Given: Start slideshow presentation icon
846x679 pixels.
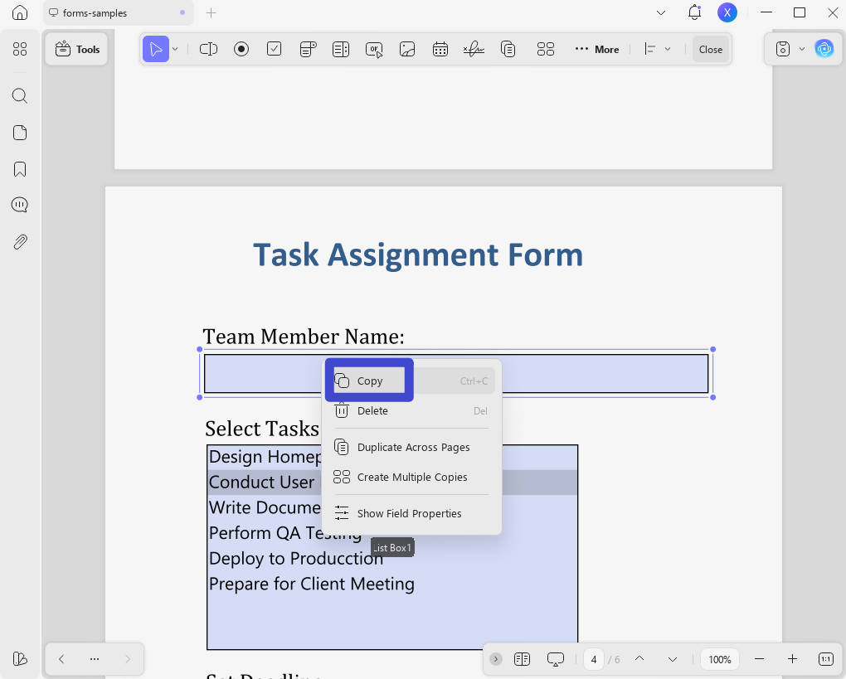Looking at the screenshot, I should 555,658.
